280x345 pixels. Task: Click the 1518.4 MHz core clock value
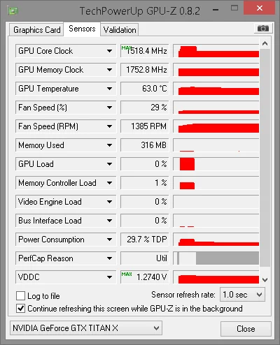tap(145, 51)
